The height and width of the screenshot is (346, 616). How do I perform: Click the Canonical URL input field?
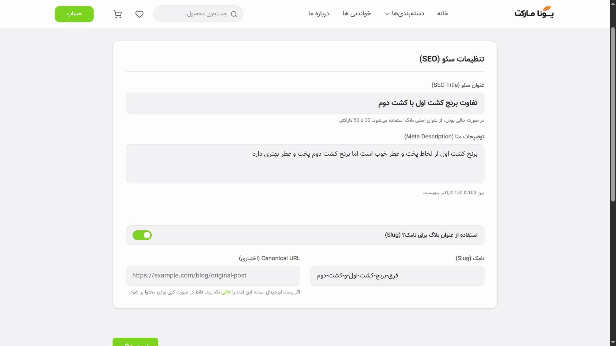tap(213, 276)
